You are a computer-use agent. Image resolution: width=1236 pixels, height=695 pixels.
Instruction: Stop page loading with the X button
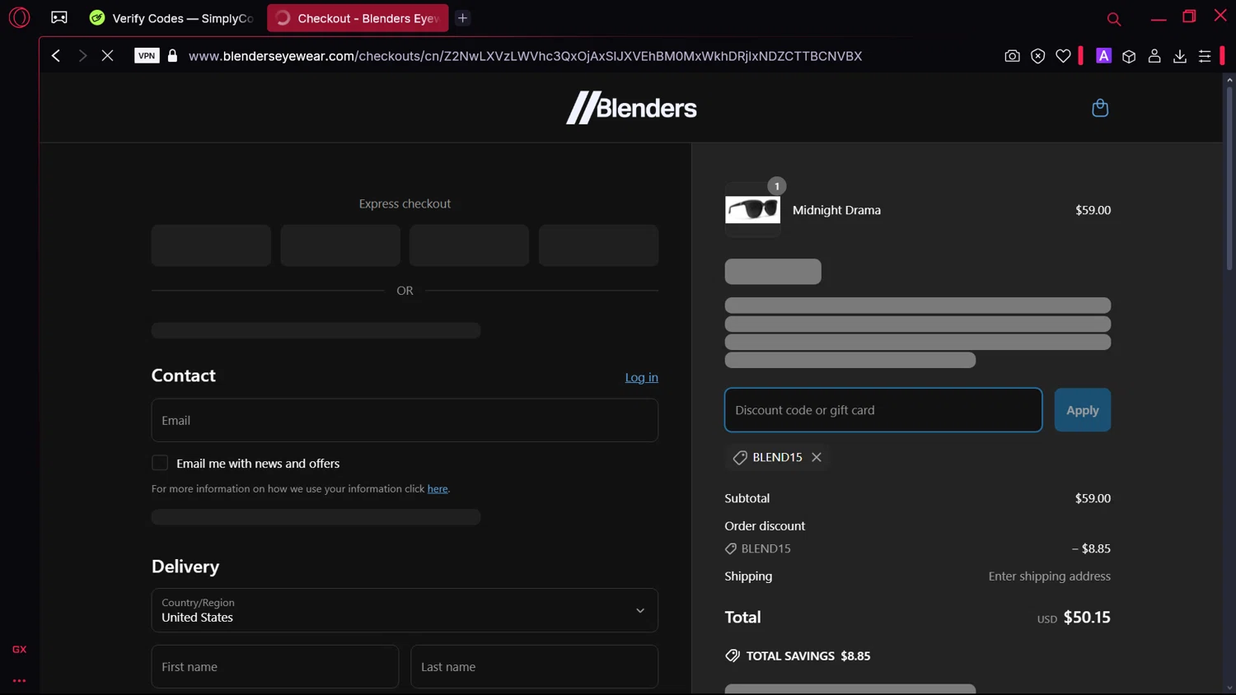[x=107, y=56]
